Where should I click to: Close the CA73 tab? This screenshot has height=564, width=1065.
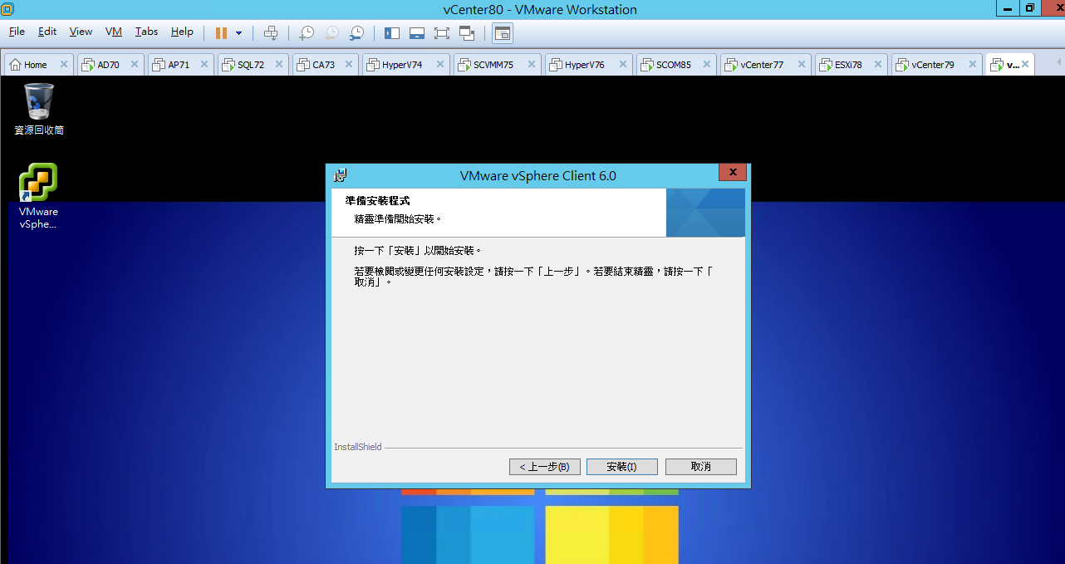click(x=350, y=64)
